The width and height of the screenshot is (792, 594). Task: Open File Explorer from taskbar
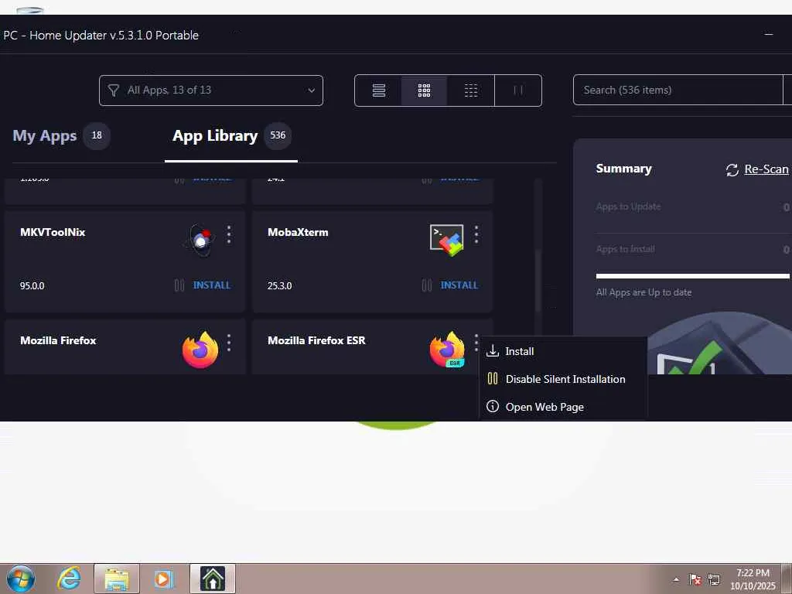[x=117, y=579]
